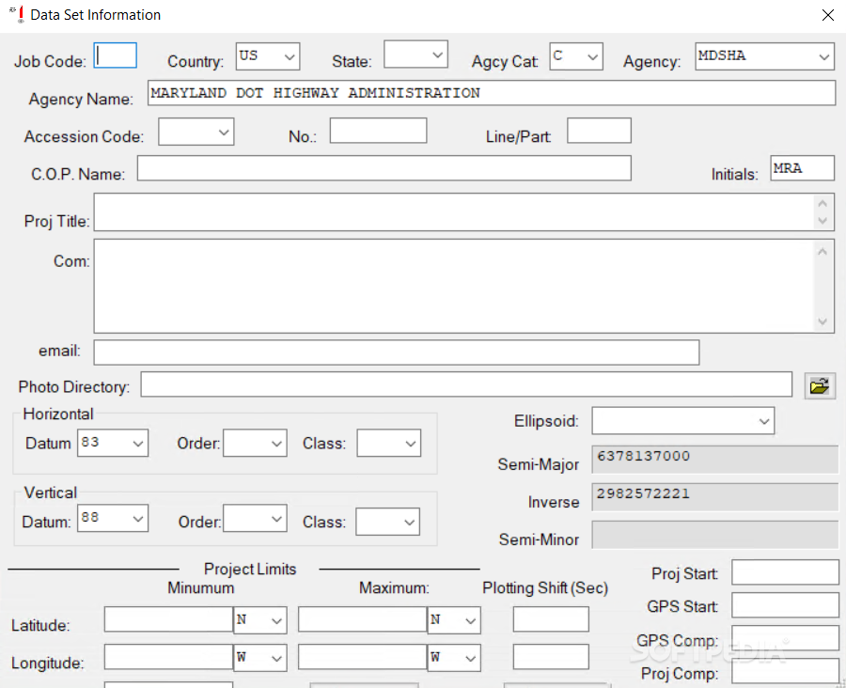Expand the Horizontal Order dropdown
The width and height of the screenshot is (846, 688).
255,443
